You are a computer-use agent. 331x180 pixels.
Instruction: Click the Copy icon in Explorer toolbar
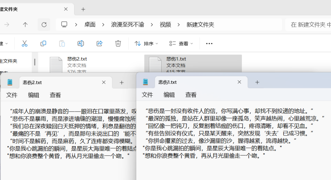pos(43,44)
